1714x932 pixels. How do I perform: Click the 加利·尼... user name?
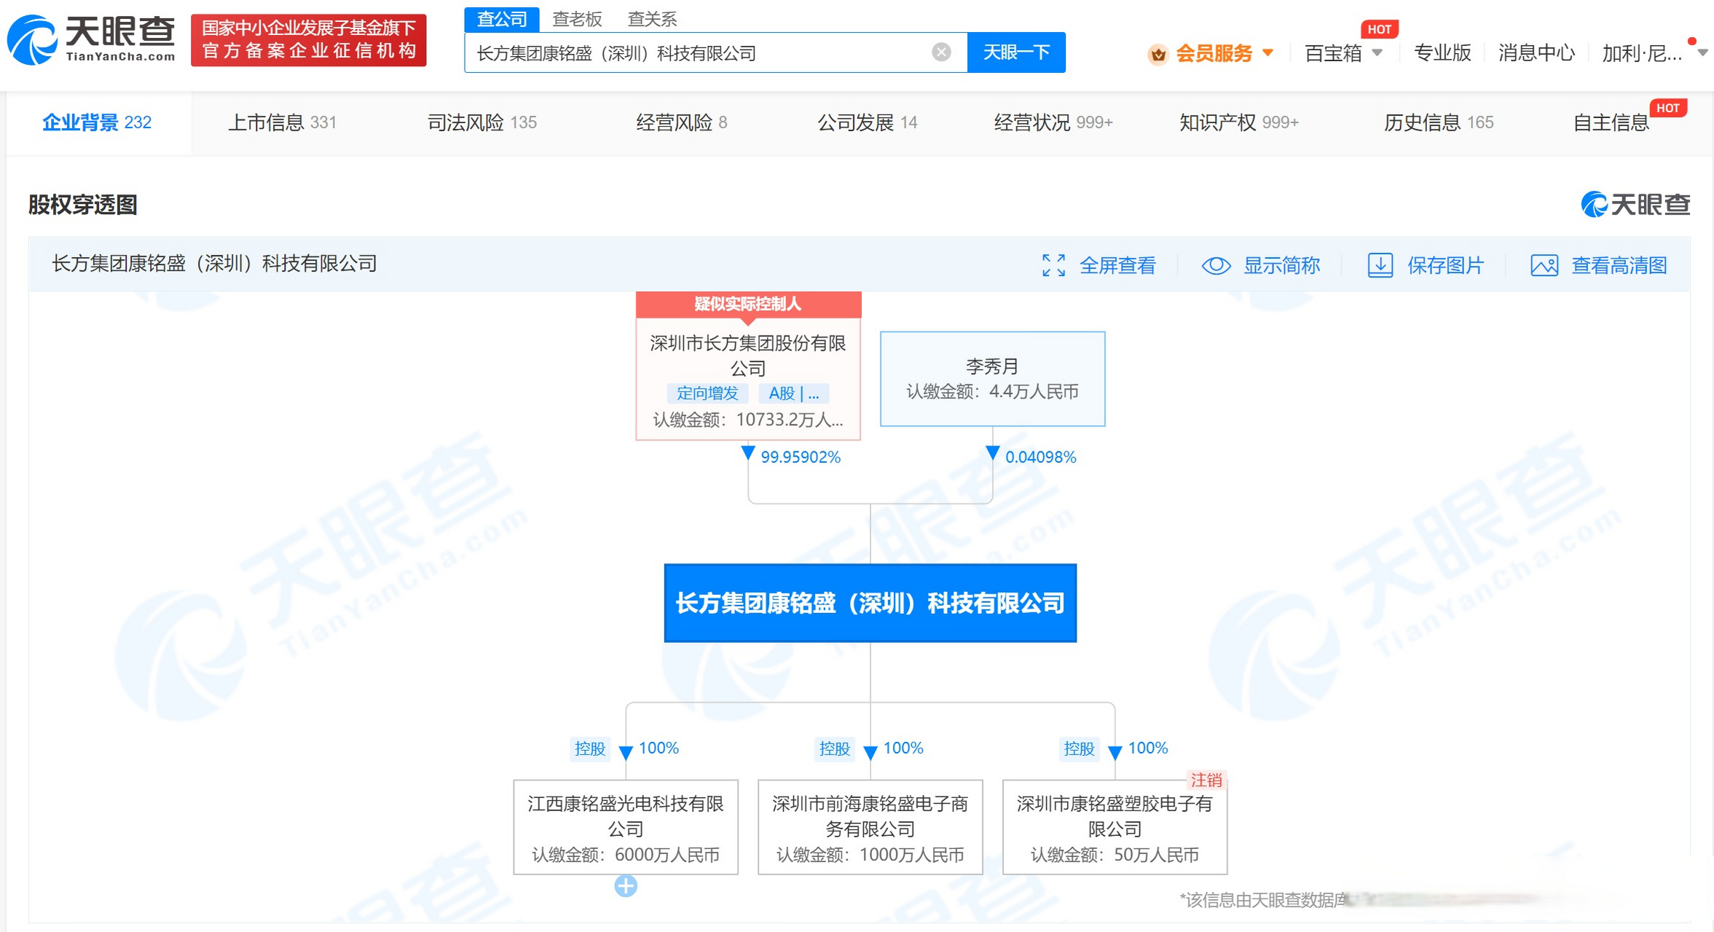pos(1642,52)
